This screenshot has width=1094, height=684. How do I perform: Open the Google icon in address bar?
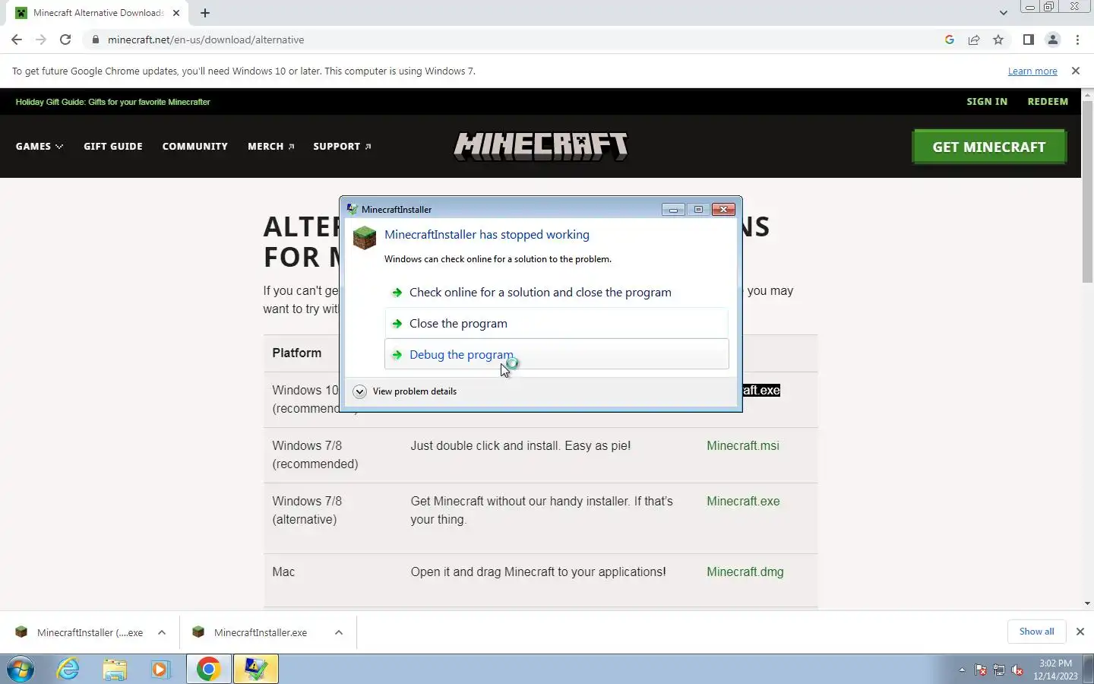point(950,40)
